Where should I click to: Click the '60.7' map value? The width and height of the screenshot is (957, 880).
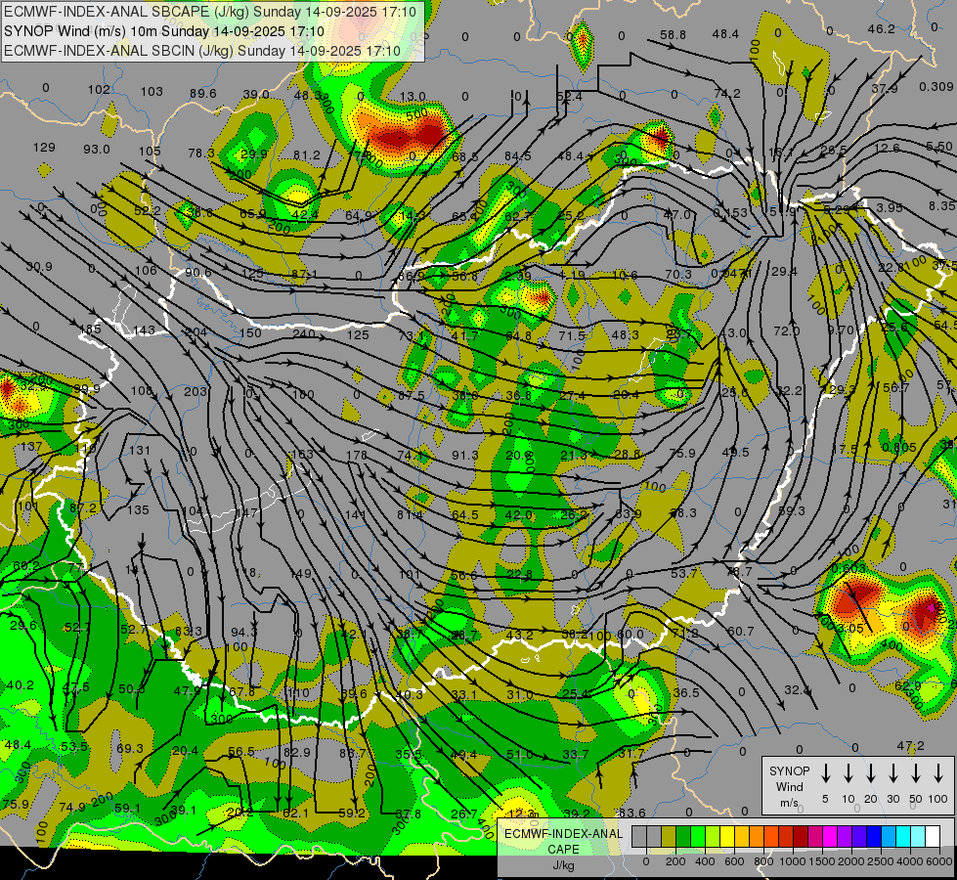click(740, 631)
